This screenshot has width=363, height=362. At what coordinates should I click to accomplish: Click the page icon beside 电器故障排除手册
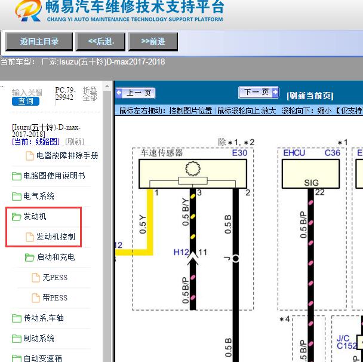pos(30,156)
